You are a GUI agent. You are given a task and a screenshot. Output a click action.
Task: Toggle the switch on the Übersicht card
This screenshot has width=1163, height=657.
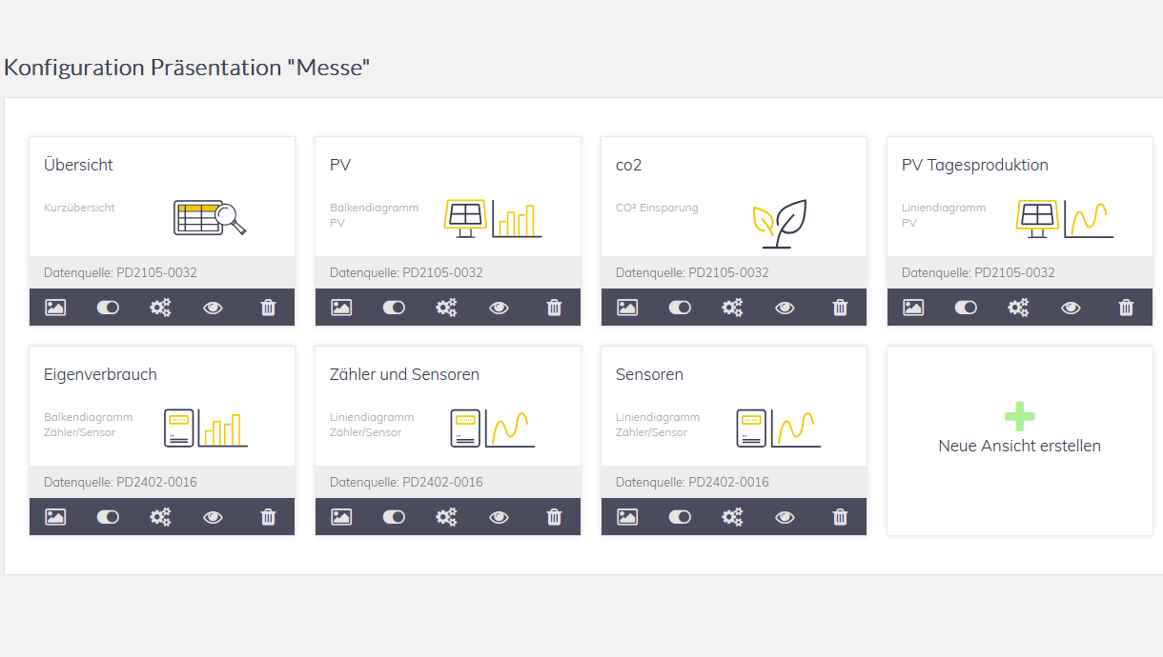[108, 308]
